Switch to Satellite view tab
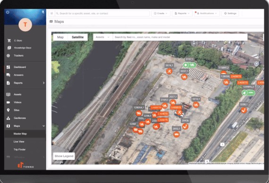Screen dimensions: 269x183 coord(78,37)
